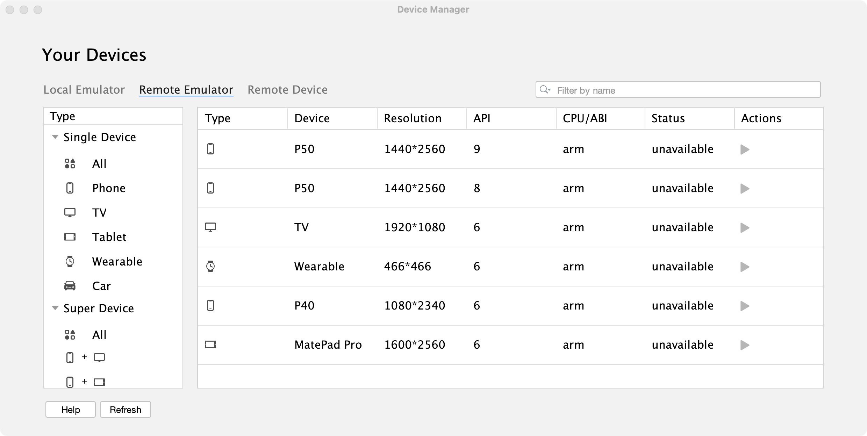867x436 pixels.
Task: Select the P40 device name
Action: point(304,306)
